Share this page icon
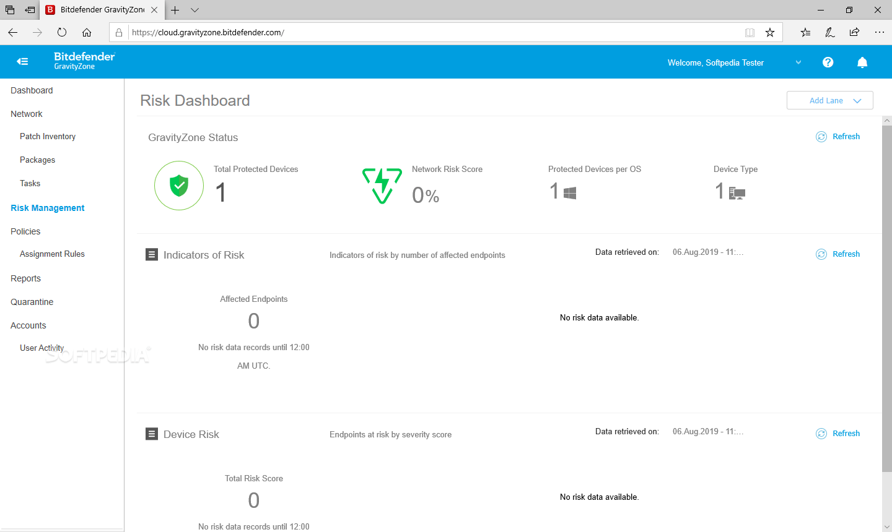The width and height of the screenshot is (892, 532). click(854, 32)
